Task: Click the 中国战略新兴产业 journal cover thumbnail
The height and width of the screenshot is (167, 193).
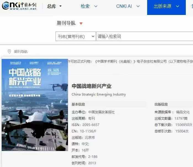Action: coord(35,105)
